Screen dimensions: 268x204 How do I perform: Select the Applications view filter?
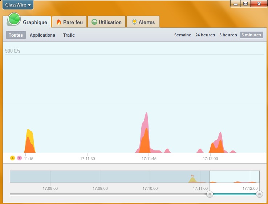(42, 35)
